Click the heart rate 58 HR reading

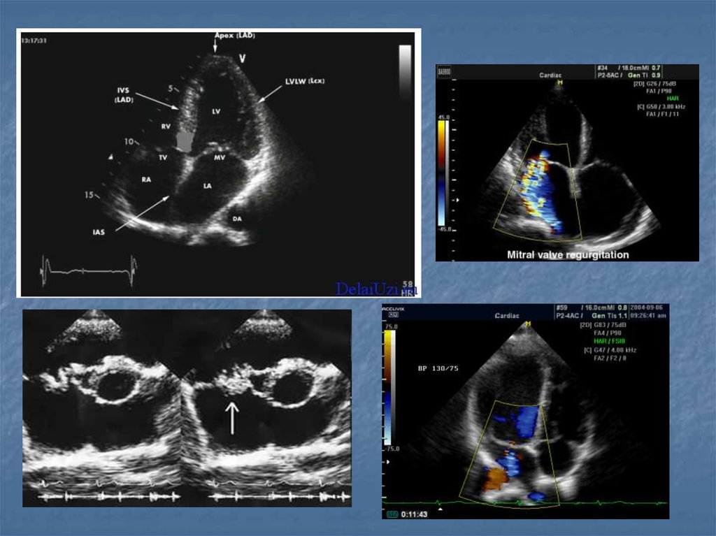(x=408, y=289)
